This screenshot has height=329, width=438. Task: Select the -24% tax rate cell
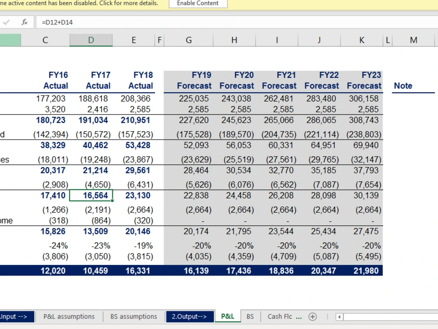click(x=58, y=246)
